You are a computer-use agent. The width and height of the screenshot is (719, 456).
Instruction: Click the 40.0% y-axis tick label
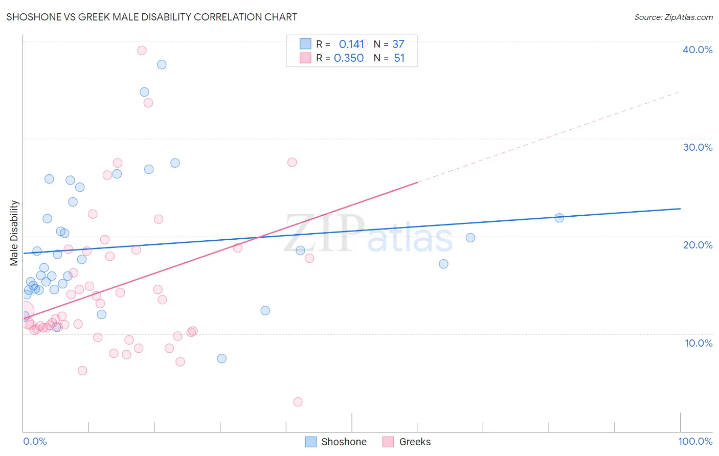[698, 50]
